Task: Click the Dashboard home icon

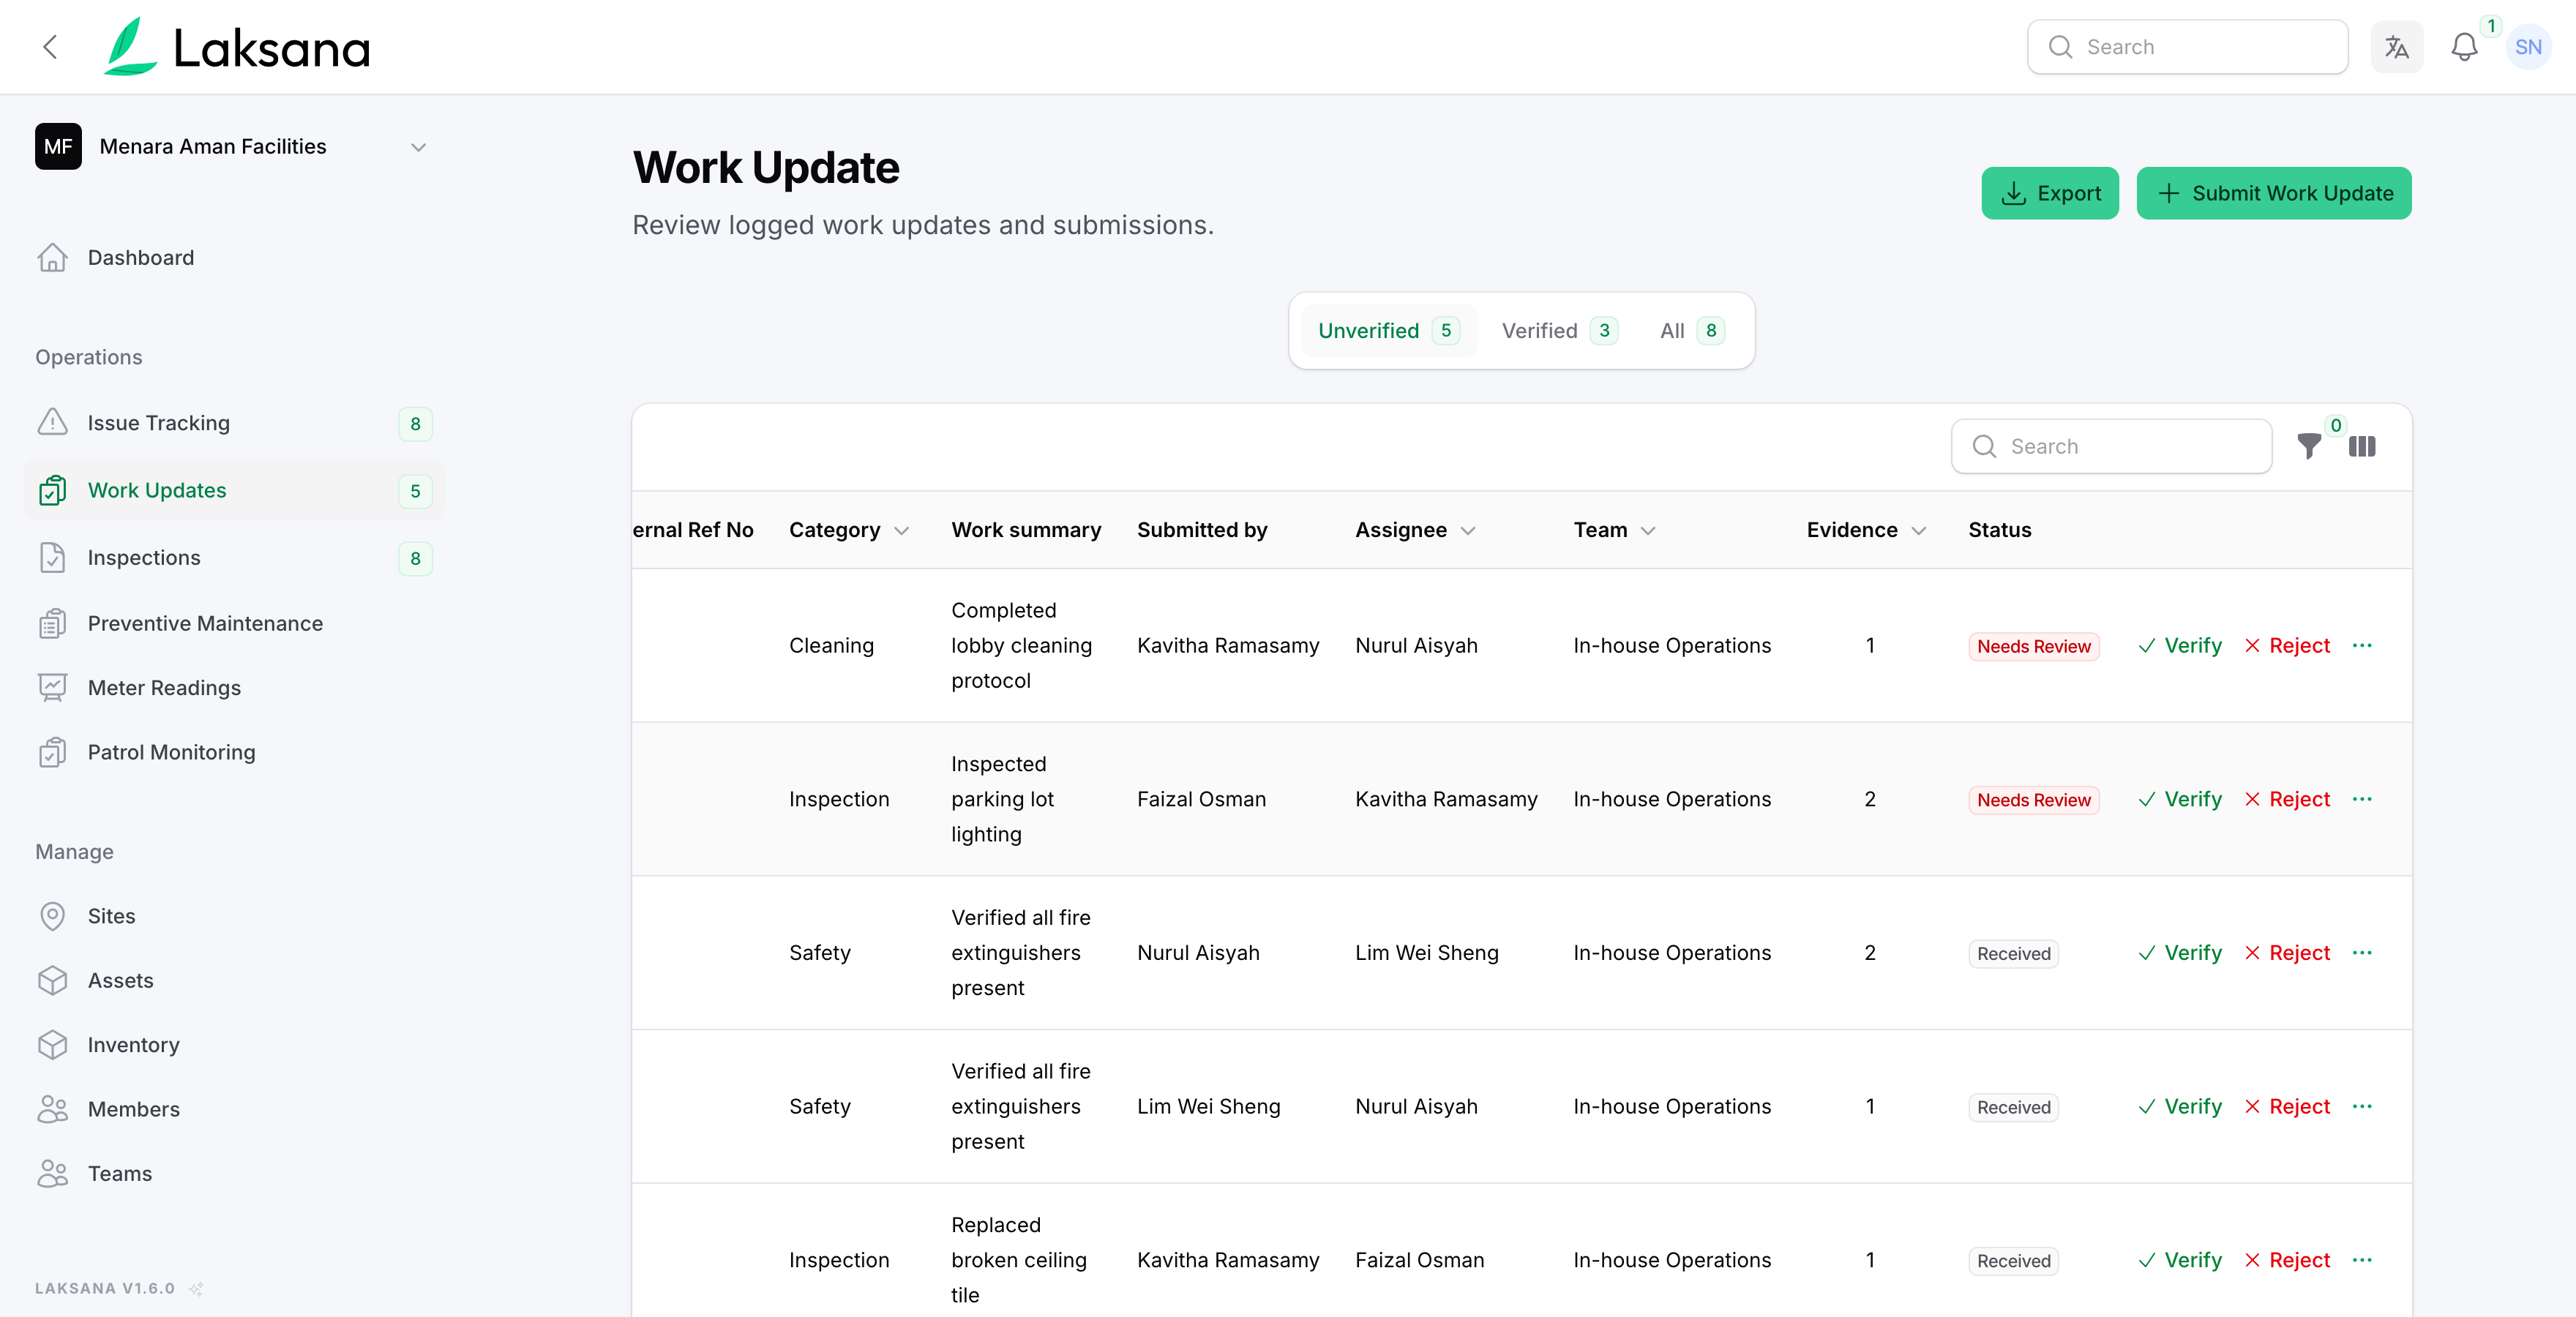Action: click(x=52, y=258)
